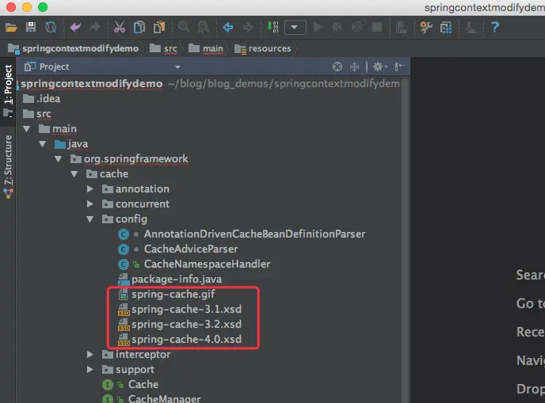The width and height of the screenshot is (545, 403).
Task: Click the Open folder toolbar icon
Action: [x=11, y=27]
